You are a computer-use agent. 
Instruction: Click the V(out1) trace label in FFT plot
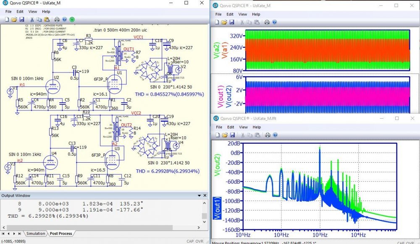(218, 208)
